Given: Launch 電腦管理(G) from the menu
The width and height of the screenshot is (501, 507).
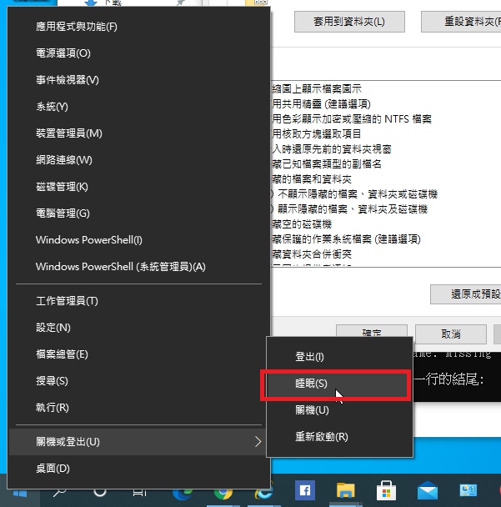Looking at the screenshot, I should point(139,213).
